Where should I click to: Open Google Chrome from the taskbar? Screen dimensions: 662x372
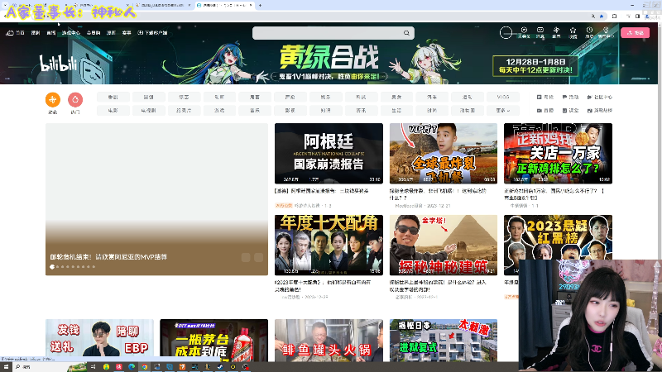[144, 367]
